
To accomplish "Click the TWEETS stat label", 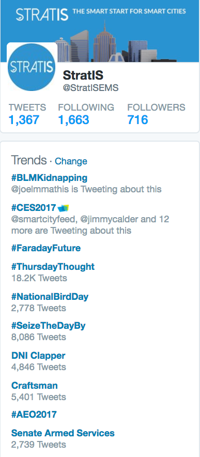I will pyautogui.click(x=27, y=107).
